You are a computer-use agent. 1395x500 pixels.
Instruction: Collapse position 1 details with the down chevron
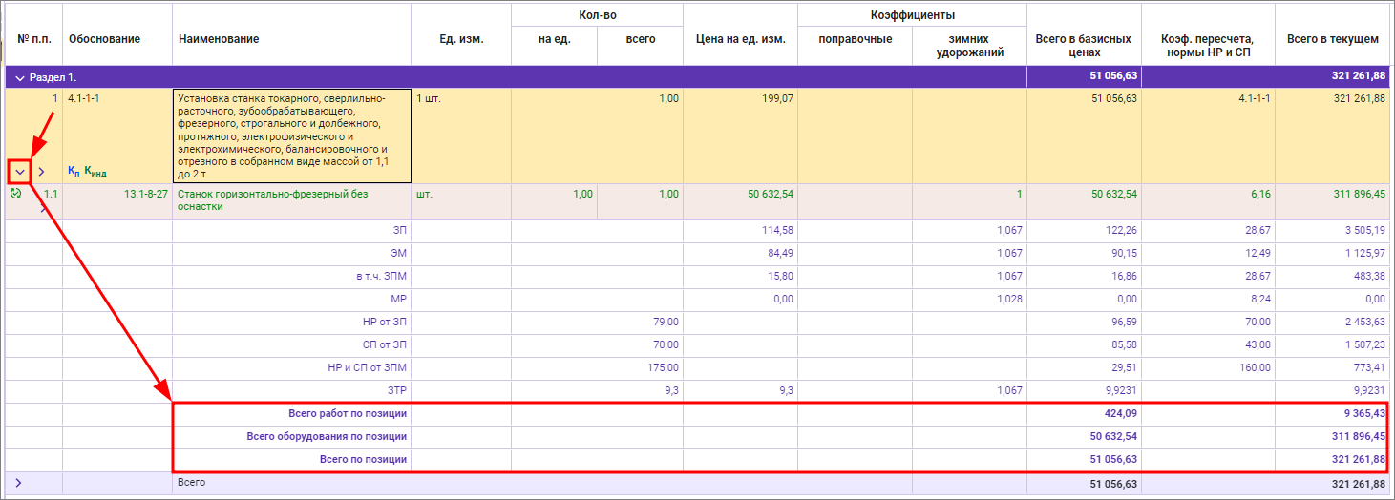19,172
